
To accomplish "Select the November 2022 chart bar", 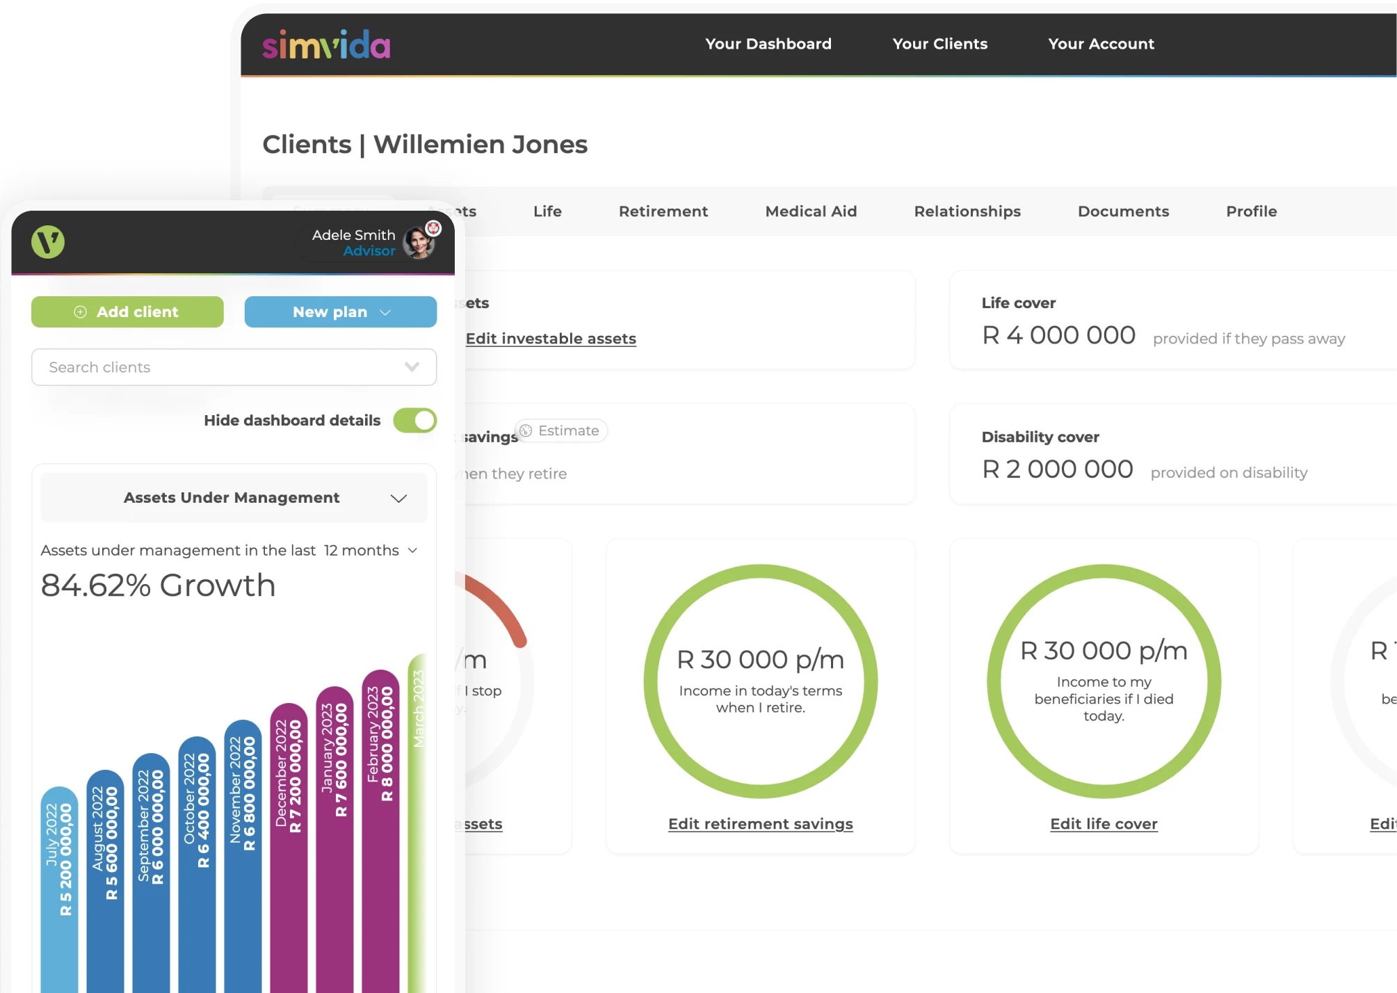I will [x=243, y=856].
